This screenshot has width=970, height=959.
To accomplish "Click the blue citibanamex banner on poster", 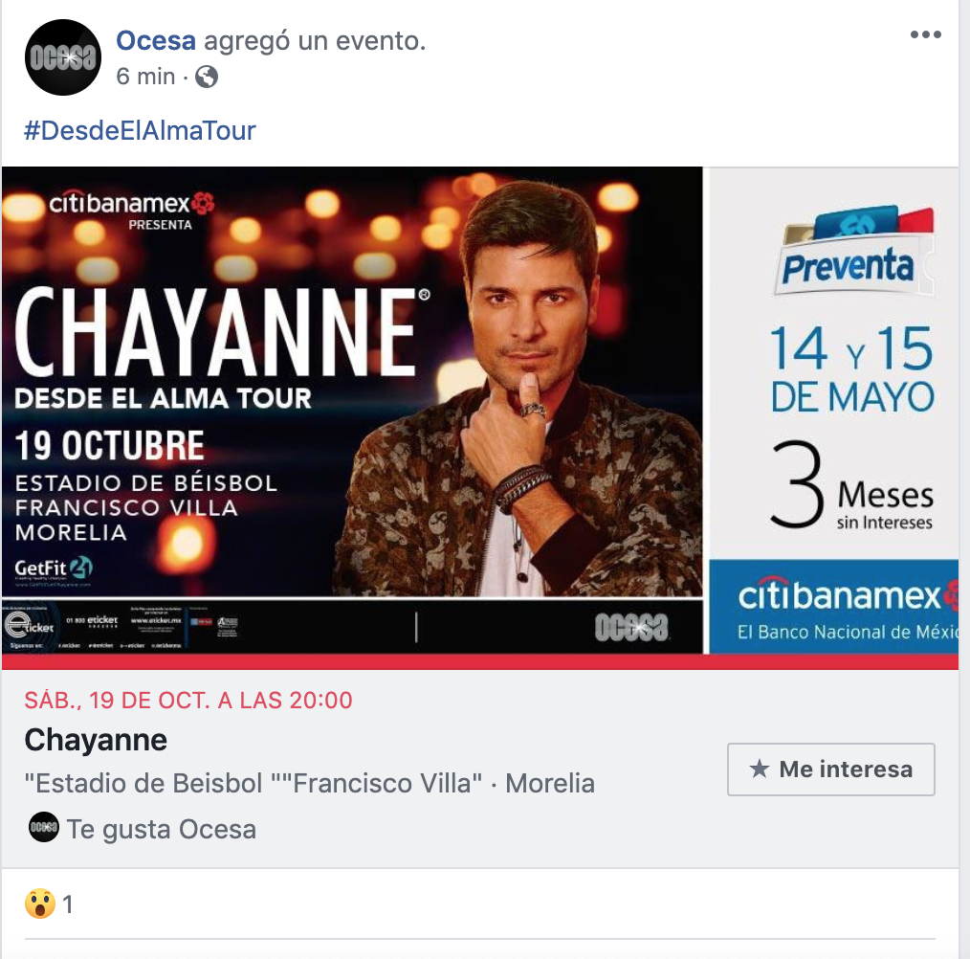I will click(833, 607).
